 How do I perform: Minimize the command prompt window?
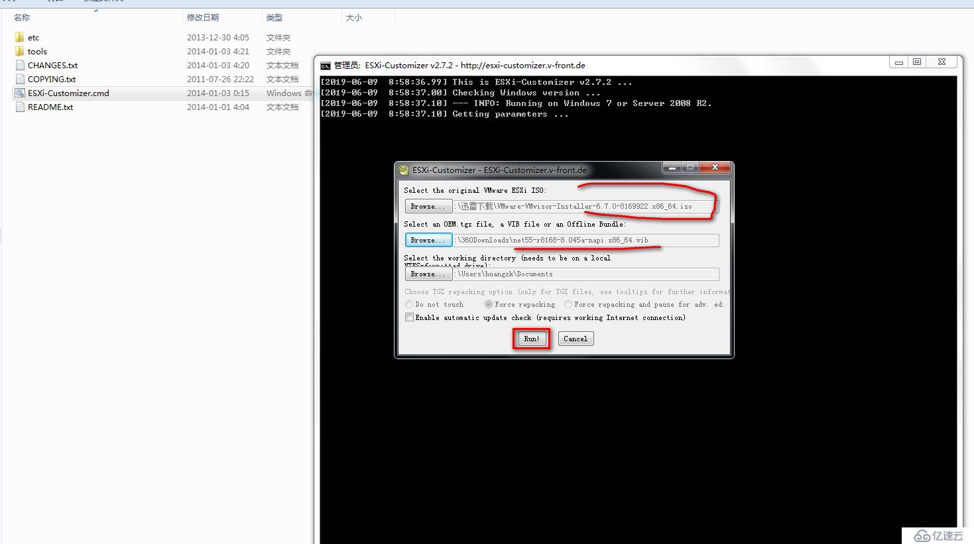[899, 62]
